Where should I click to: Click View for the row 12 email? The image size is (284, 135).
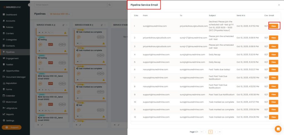pos(273,117)
